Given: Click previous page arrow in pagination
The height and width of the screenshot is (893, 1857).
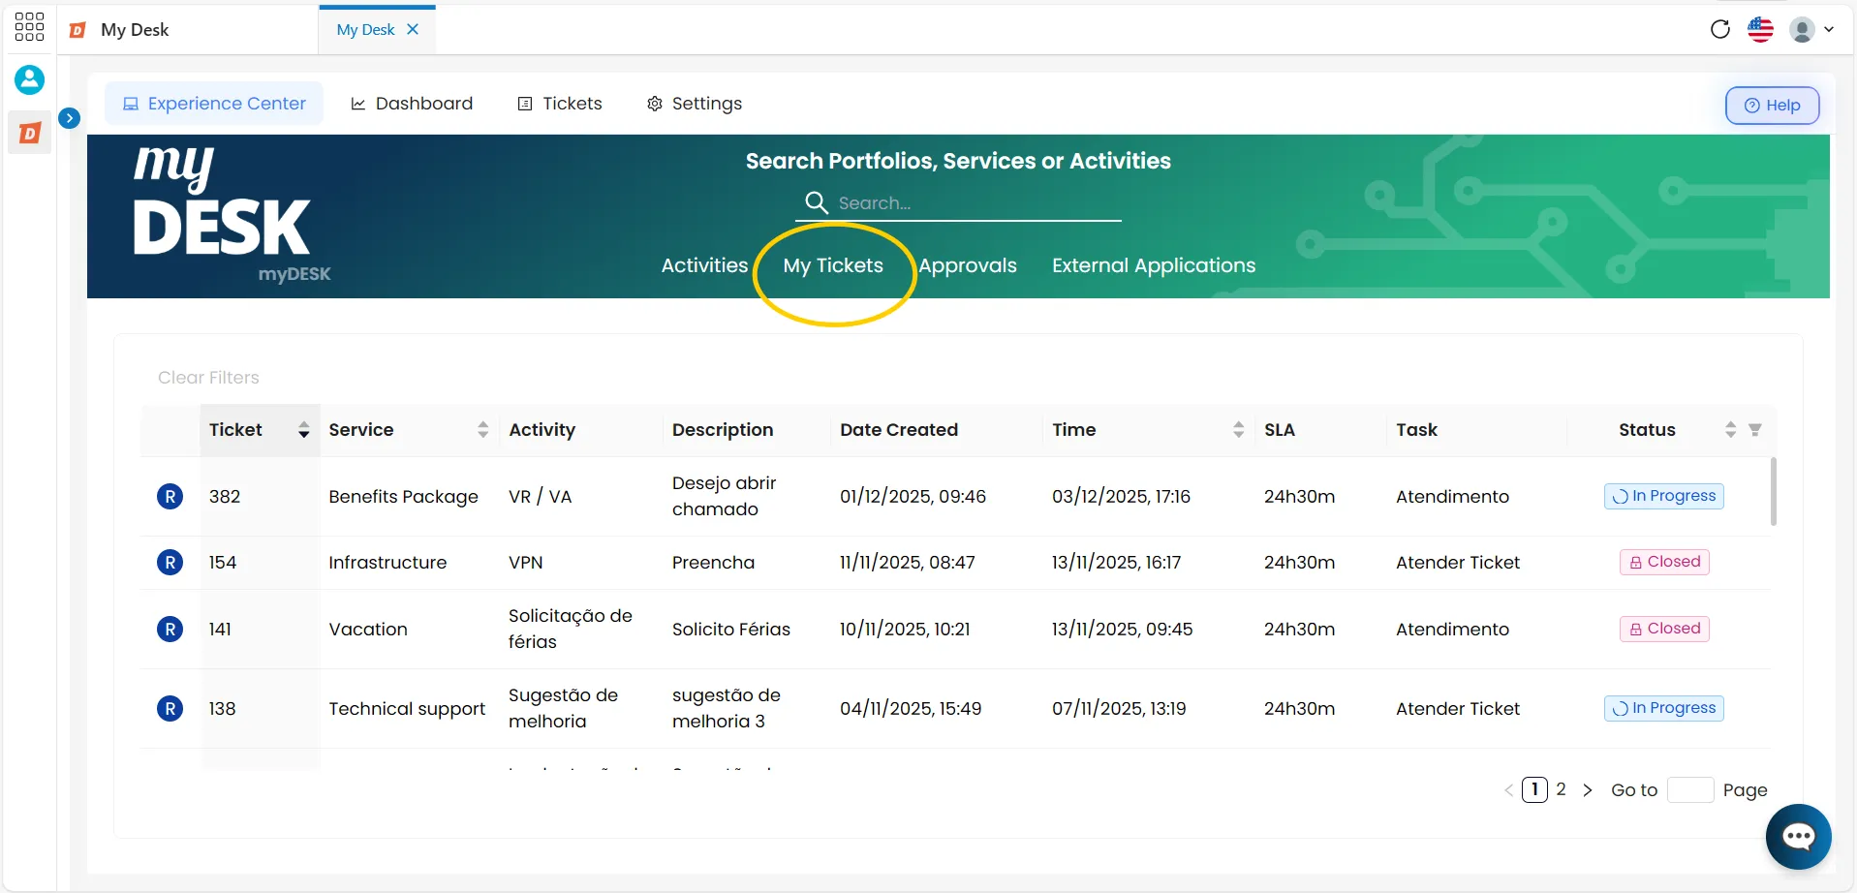Looking at the screenshot, I should [1508, 790].
